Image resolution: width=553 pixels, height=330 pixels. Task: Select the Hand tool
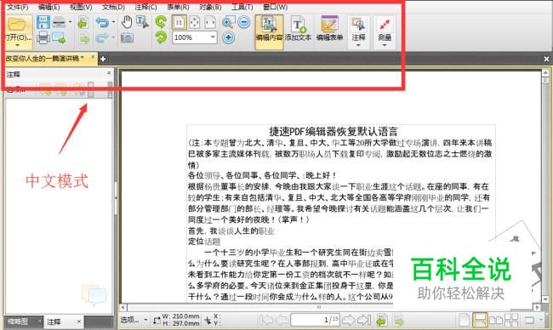pos(127,22)
